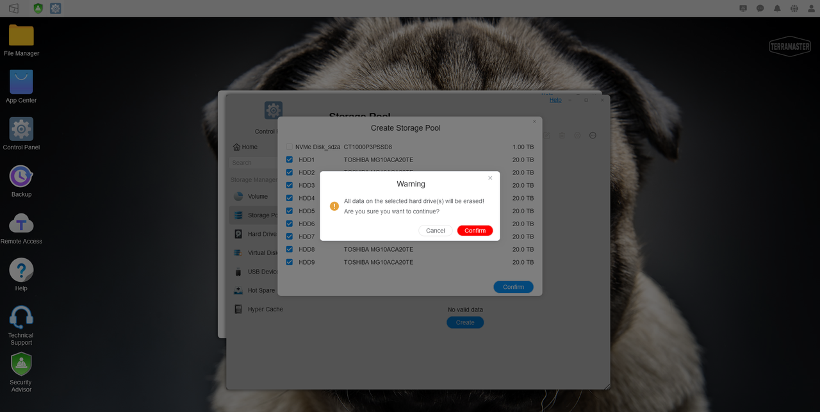The width and height of the screenshot is (820, 412).
Task: Check the NVMe Disk_sdza checkbox
Action: pos(290,147)
